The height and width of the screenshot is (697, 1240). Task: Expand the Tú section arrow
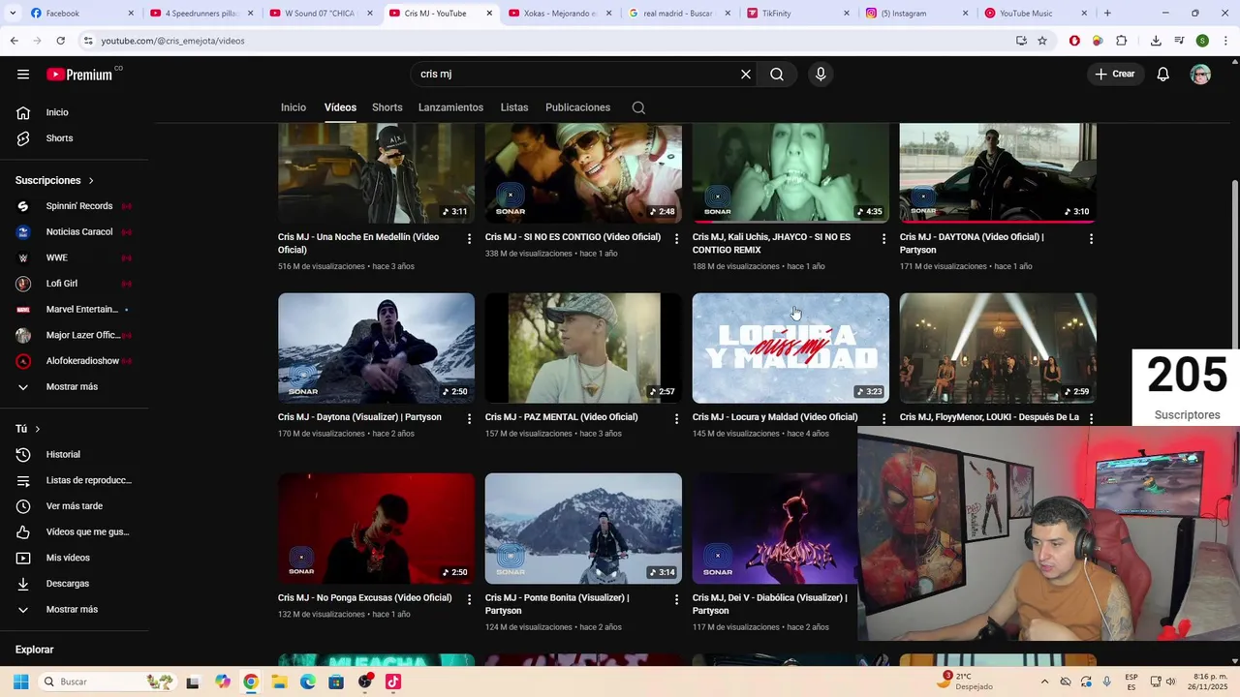pyautogui.click(x=38, y=429)
